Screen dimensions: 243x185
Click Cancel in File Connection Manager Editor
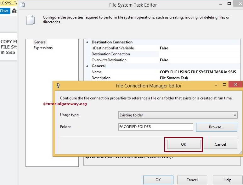click(220, 144)
